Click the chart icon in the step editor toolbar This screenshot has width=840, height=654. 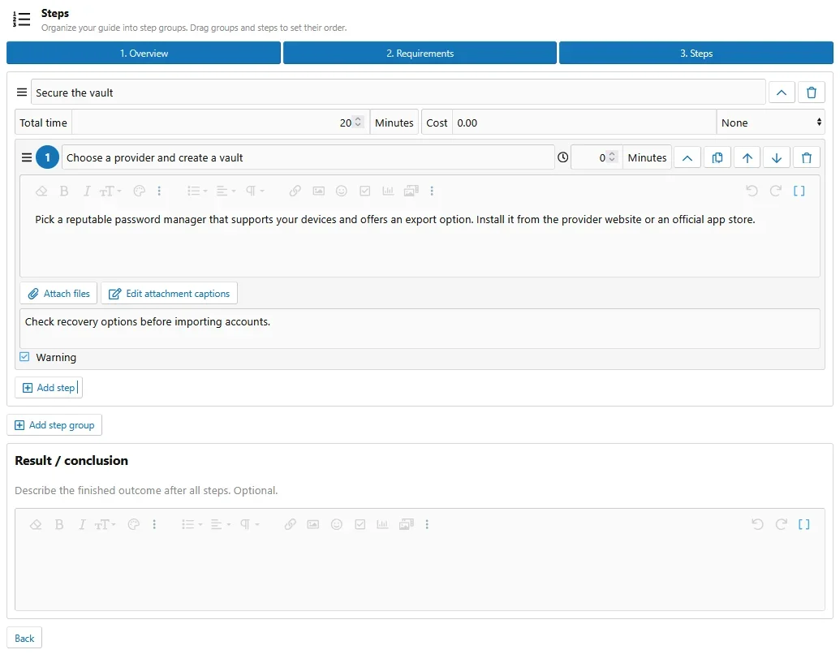(x=388, y=191)
